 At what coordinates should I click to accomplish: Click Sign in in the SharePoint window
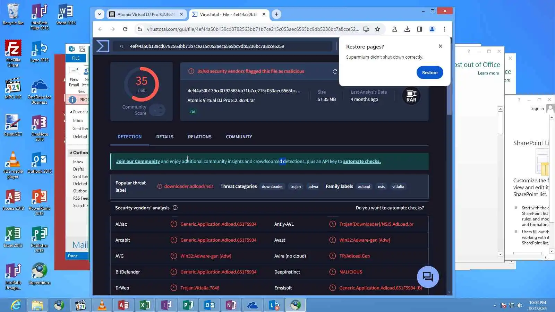[538, 109]
